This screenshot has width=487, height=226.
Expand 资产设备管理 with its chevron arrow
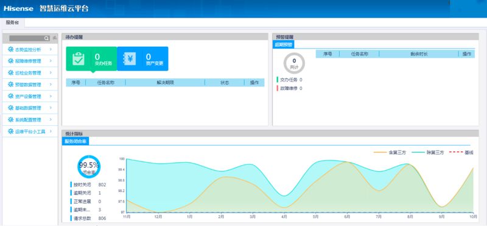(x=51, y=96)
